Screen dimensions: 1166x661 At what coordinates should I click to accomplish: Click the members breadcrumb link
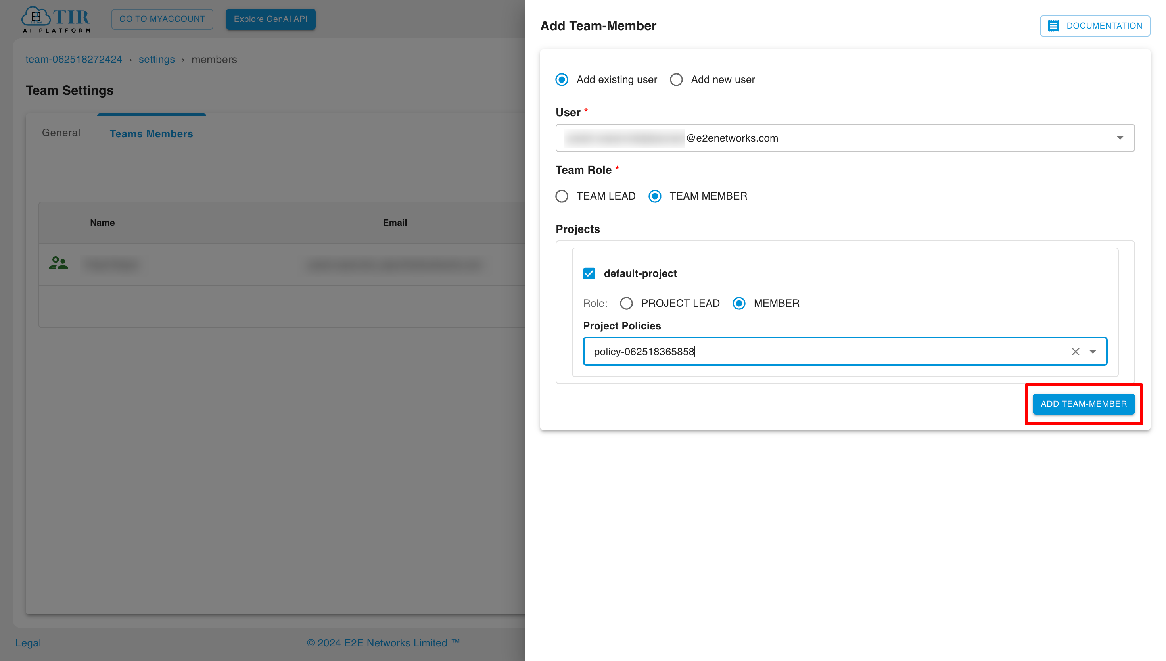pyautogui.click(x=214, y=58)
